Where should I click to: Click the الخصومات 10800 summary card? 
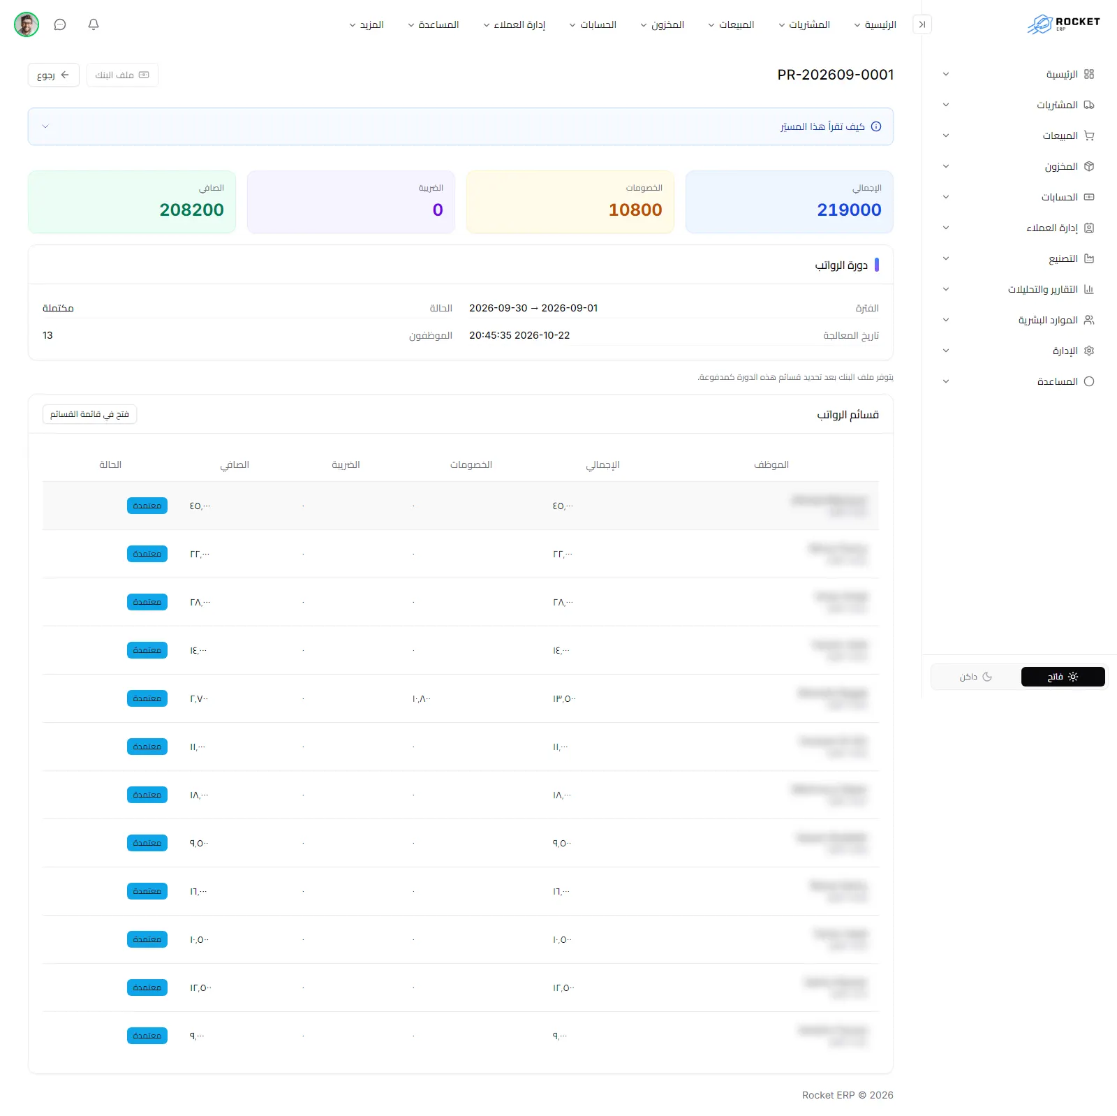click(570, 202)
